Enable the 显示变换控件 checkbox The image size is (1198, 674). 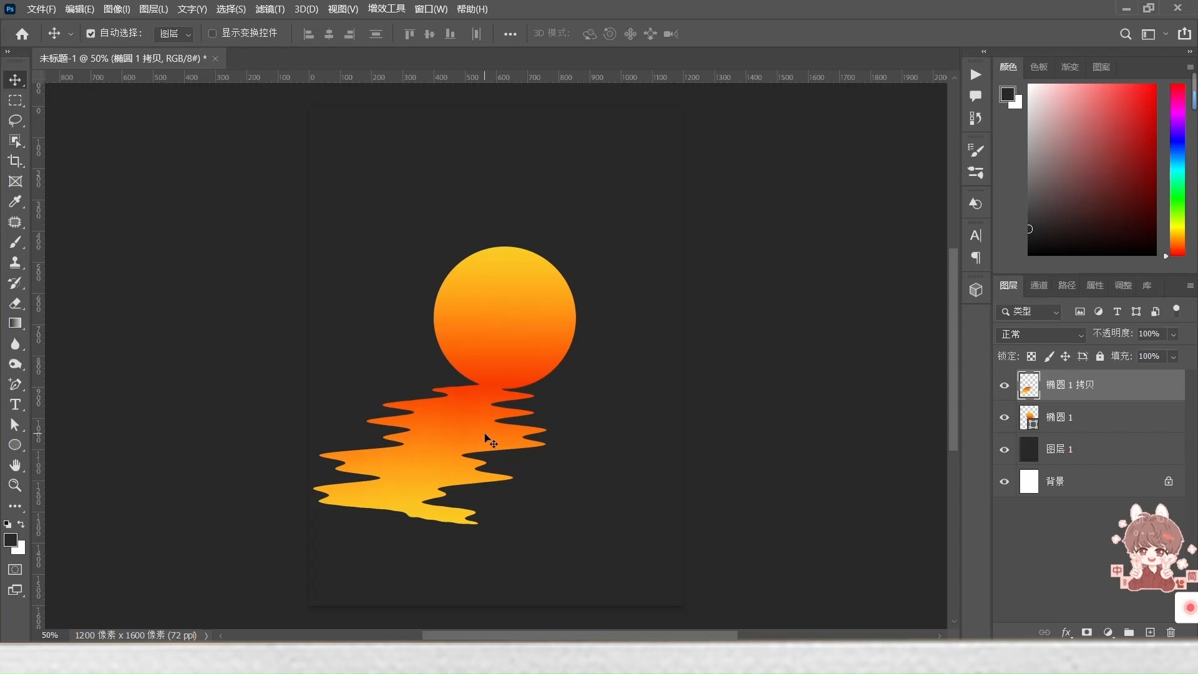click(212, 34)
